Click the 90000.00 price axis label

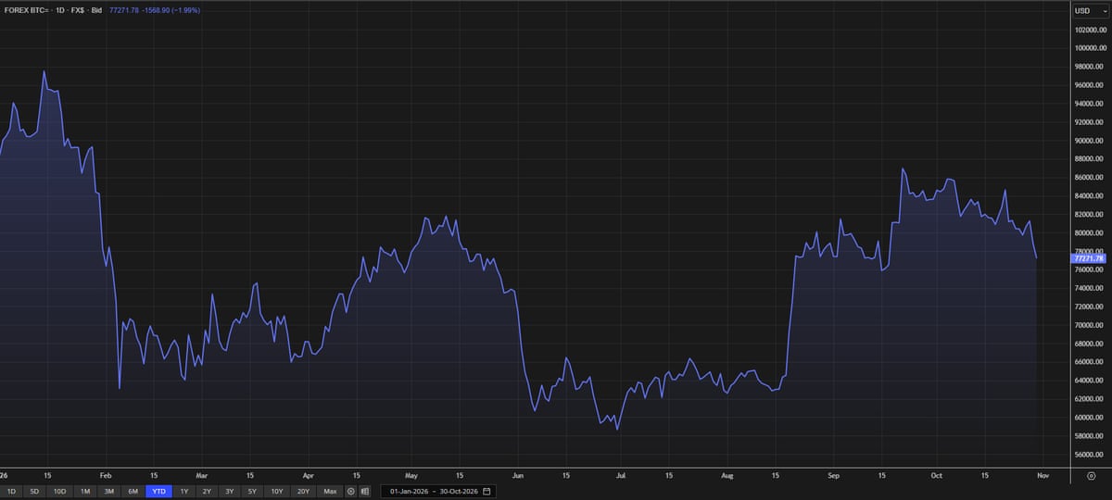click(1090, 141)
